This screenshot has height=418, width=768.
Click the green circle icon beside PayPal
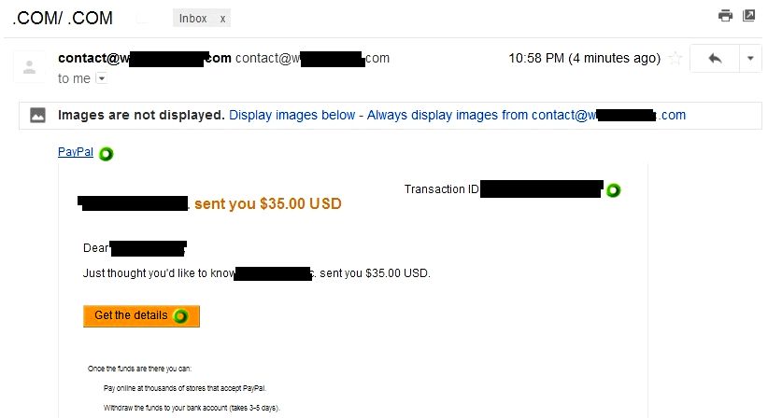click(106, 154)
